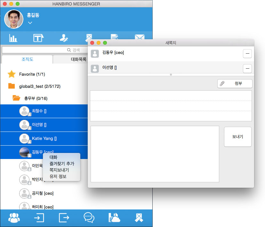Select contact Katie Yang in the list
The height and width of the screenshot is (227, 265).
[44, 139]
